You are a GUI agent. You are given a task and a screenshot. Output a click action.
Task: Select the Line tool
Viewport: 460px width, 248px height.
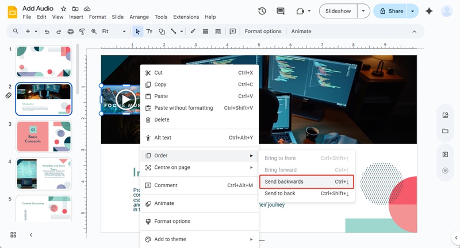174,32
